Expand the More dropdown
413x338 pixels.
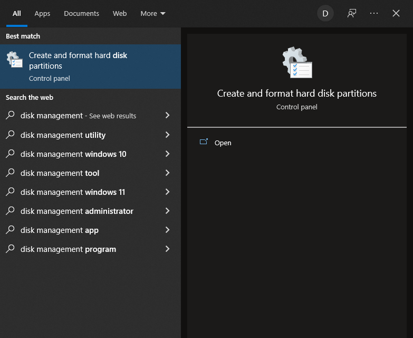pos(153,13)
